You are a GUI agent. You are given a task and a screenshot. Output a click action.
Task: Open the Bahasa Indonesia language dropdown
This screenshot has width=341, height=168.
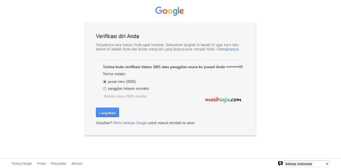point(307,164)
